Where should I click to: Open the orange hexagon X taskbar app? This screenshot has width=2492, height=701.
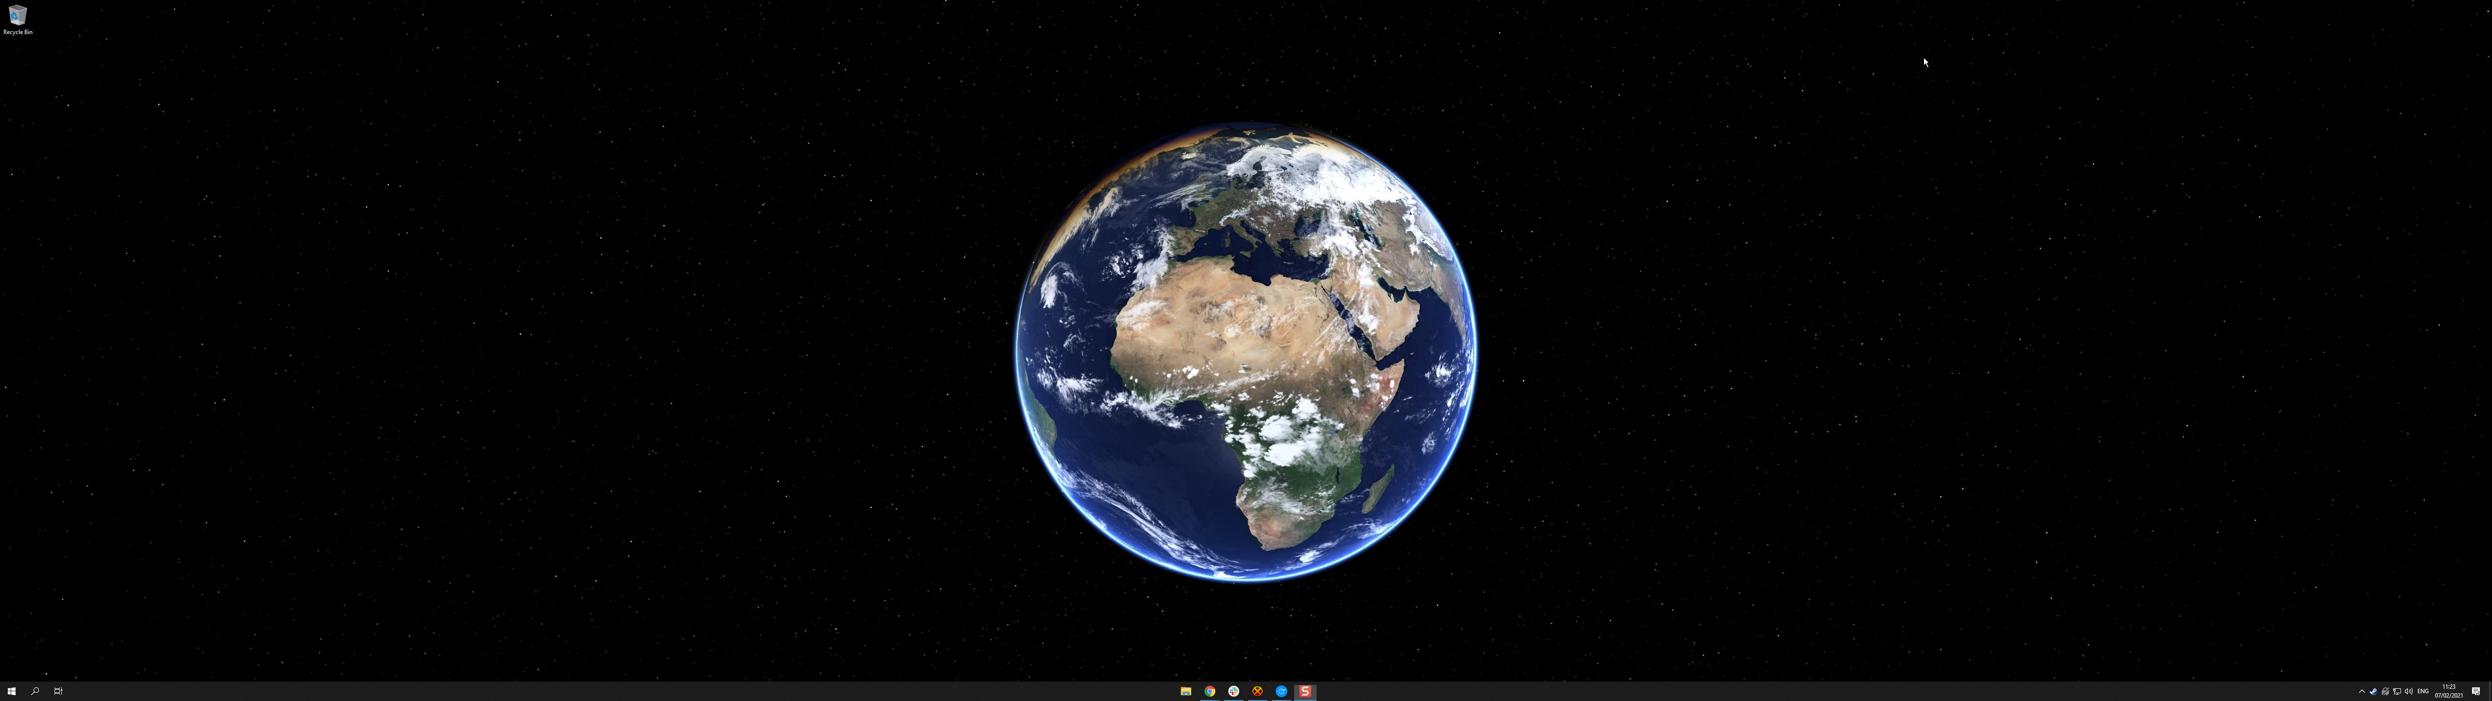(x=1258, y=691)
